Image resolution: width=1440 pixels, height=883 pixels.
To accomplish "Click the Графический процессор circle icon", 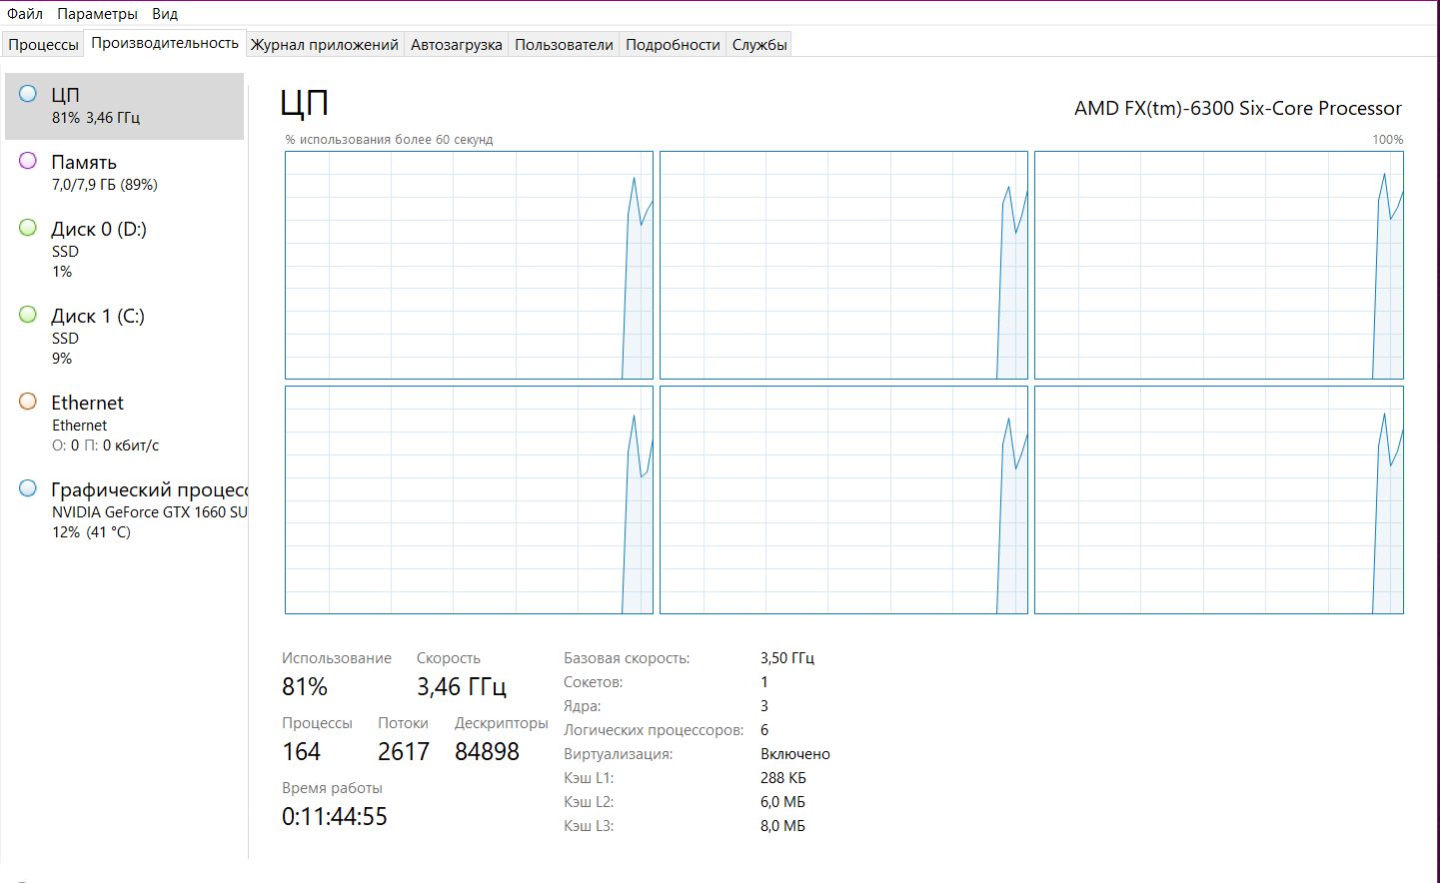I will coord(28,488).
